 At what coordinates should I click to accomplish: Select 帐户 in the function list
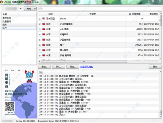[x=19, y=28]
